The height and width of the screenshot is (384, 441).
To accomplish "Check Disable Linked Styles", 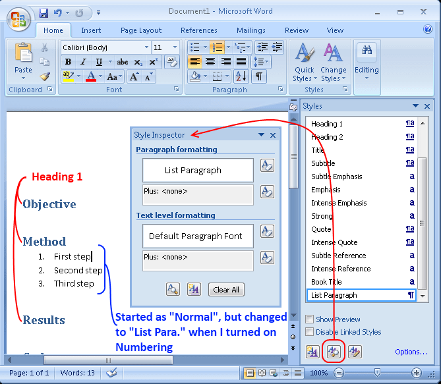I will point(310,332).
